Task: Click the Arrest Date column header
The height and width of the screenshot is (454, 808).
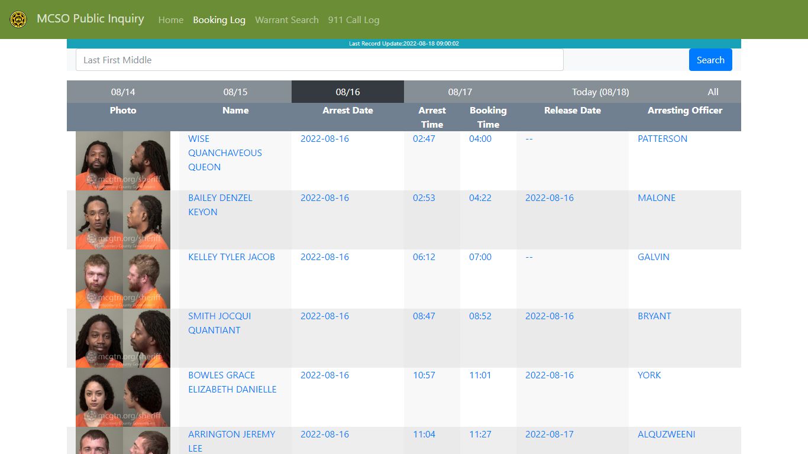Action: coord(348,110)
